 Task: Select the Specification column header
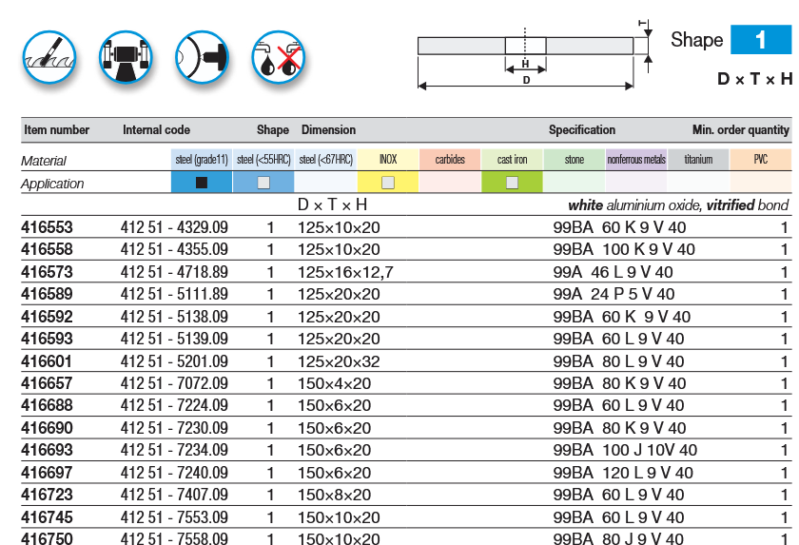click(x=581, y=130)
